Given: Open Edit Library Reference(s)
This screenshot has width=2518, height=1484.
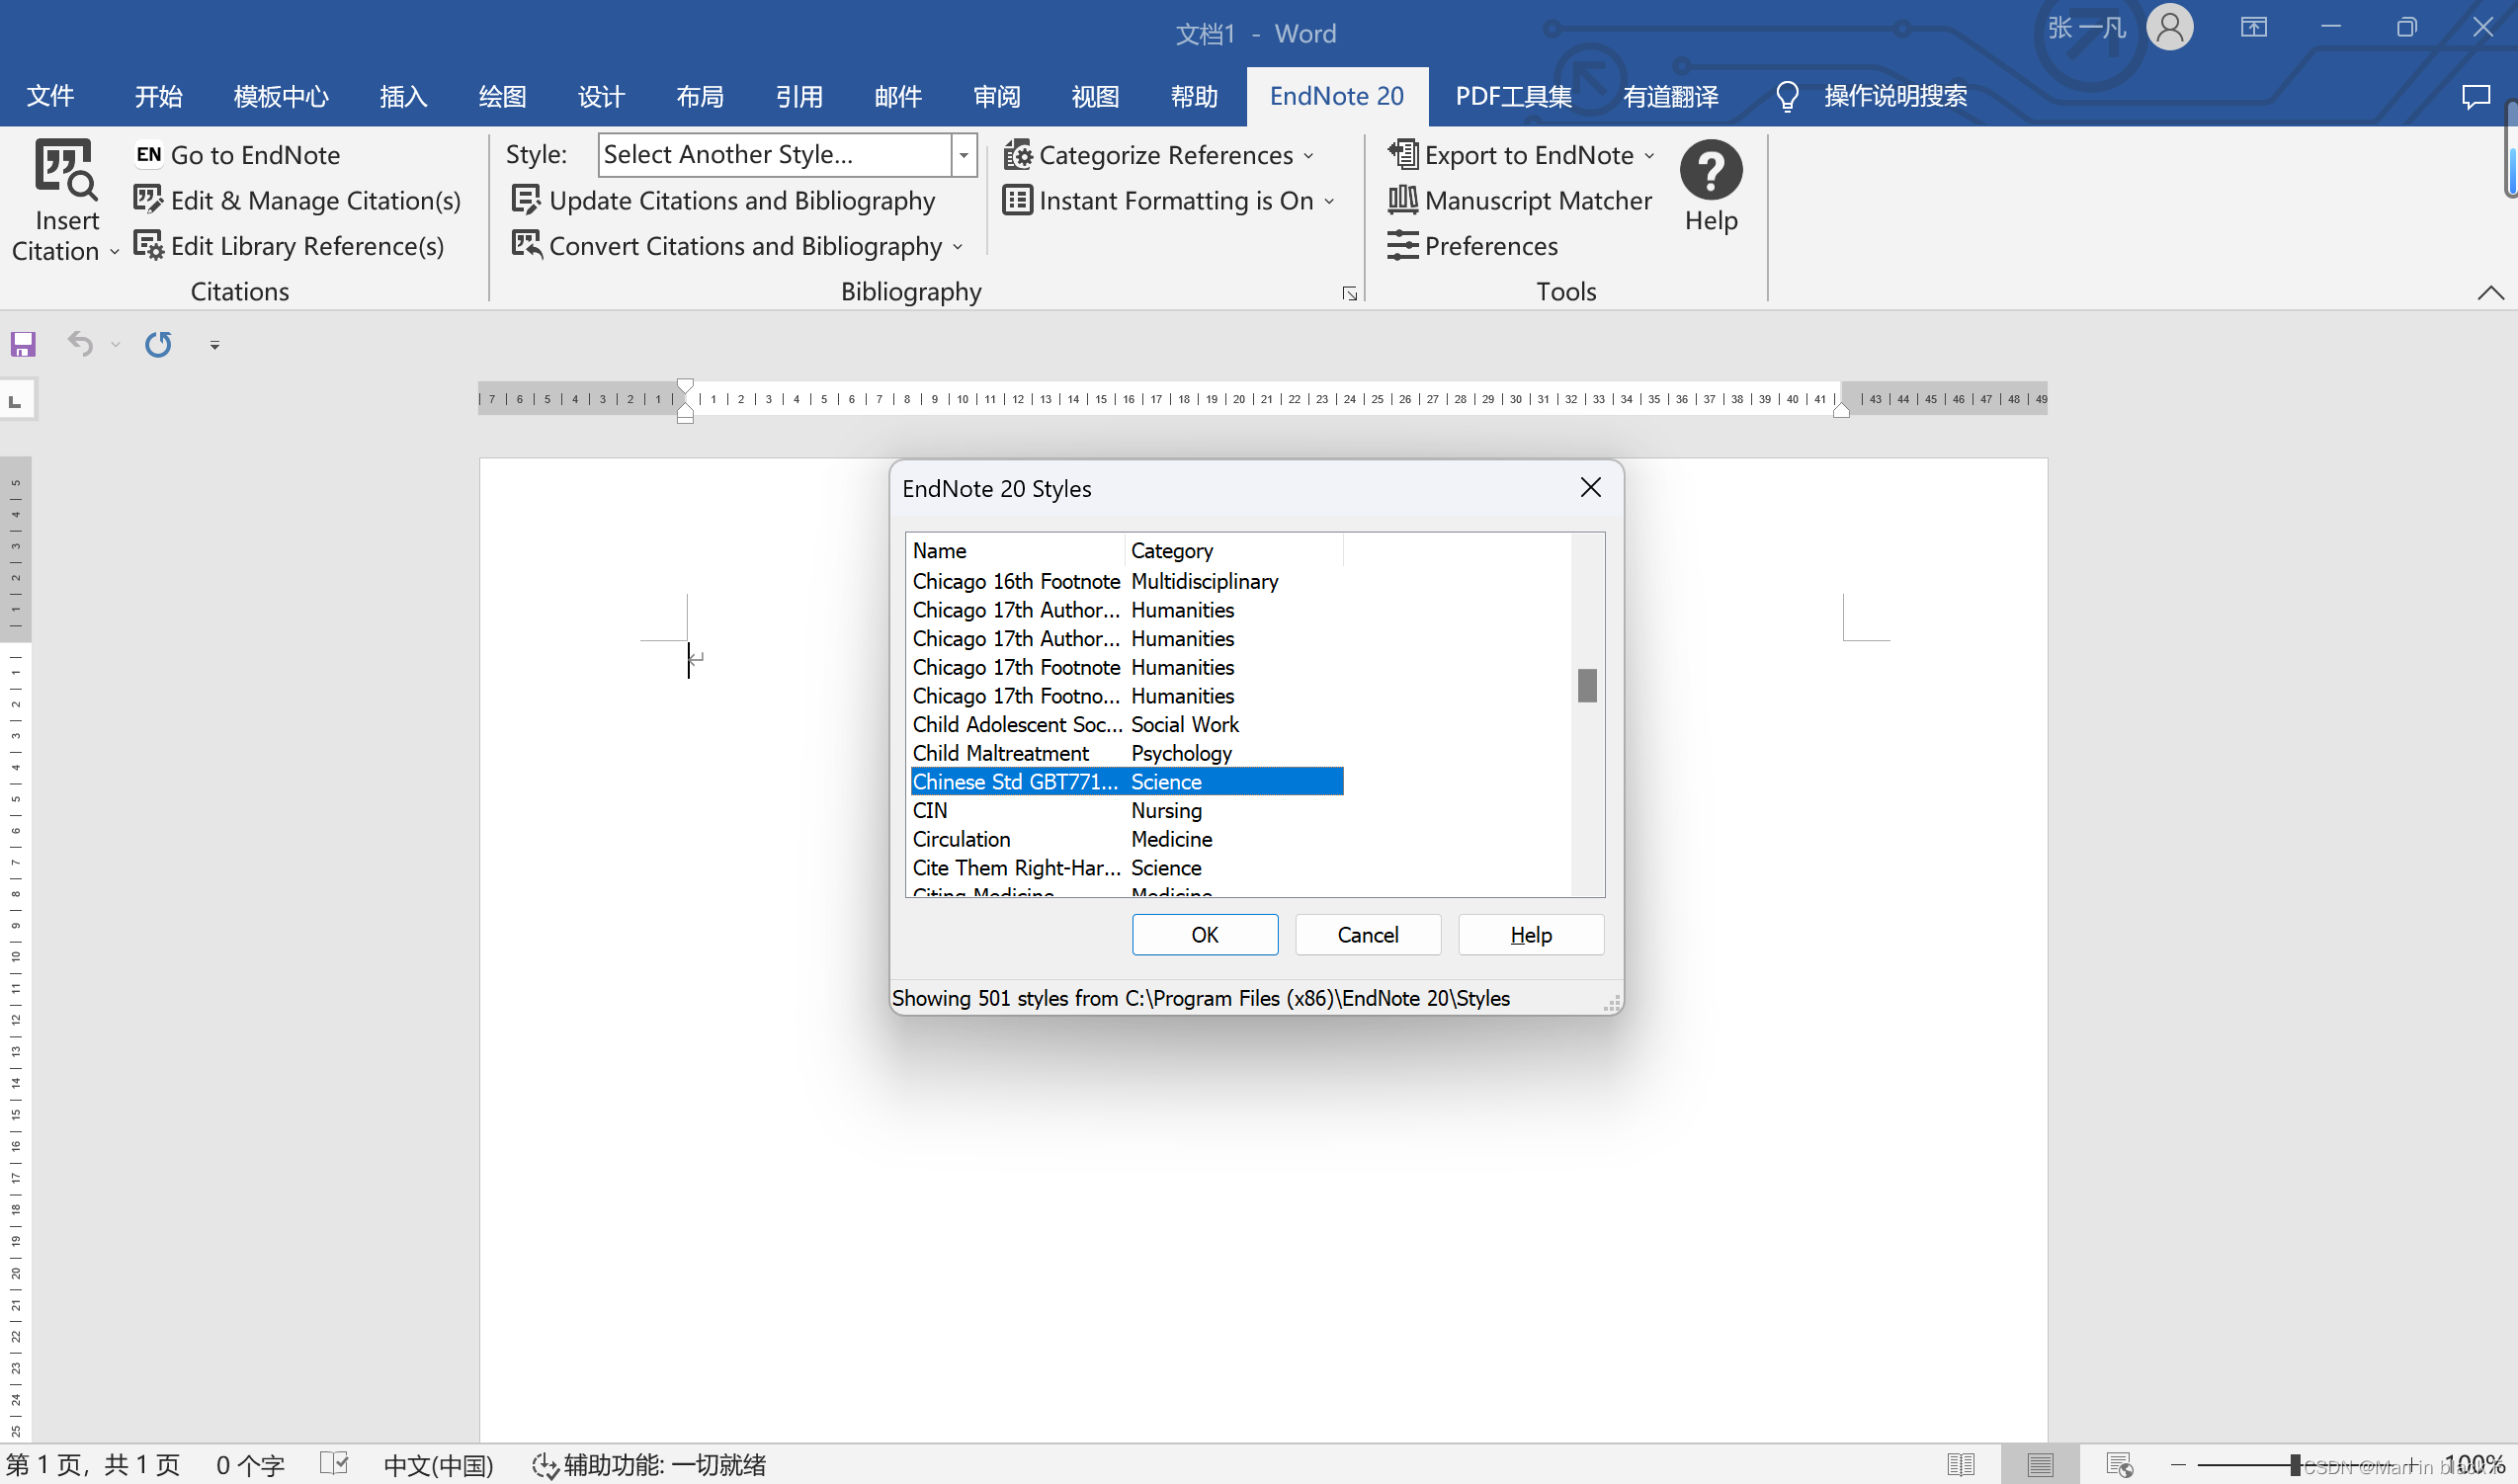Looking at the screenshot, I should tap(289, 246).
